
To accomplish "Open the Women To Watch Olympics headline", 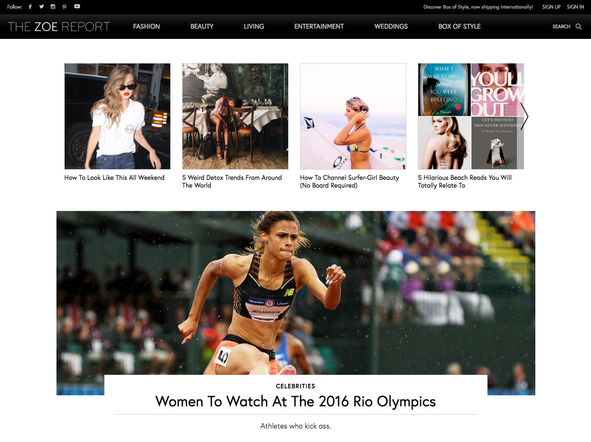I will [295, 401].
